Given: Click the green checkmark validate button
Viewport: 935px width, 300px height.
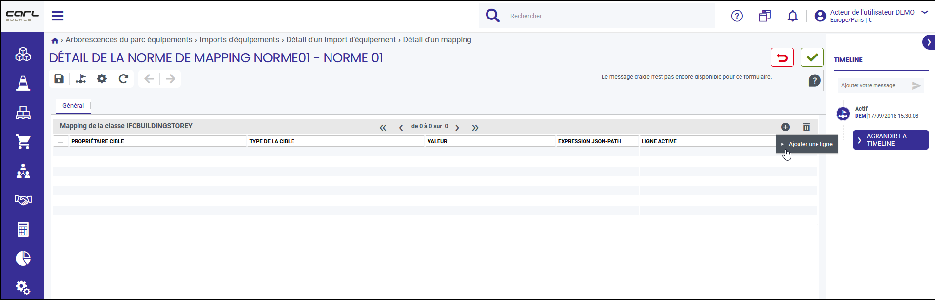Looking at the screenshot, I should tap(812, 57).
